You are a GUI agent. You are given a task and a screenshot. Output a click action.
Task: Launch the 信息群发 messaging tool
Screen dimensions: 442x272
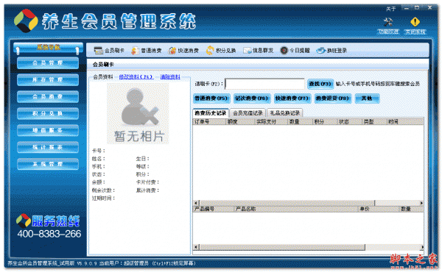coord(259,50)
